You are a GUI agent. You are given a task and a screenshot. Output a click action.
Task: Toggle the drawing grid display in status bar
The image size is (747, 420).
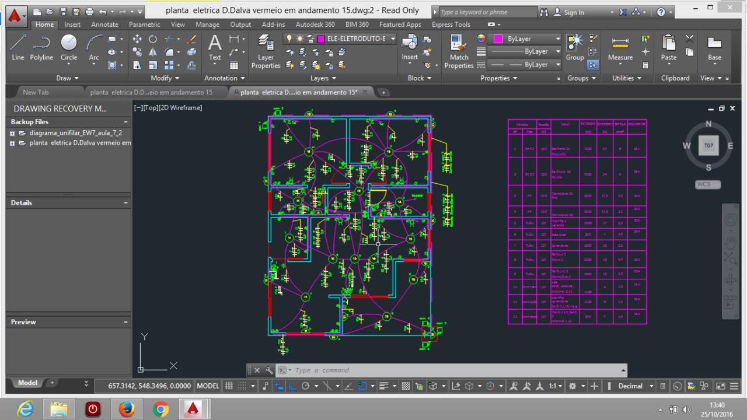229,386
